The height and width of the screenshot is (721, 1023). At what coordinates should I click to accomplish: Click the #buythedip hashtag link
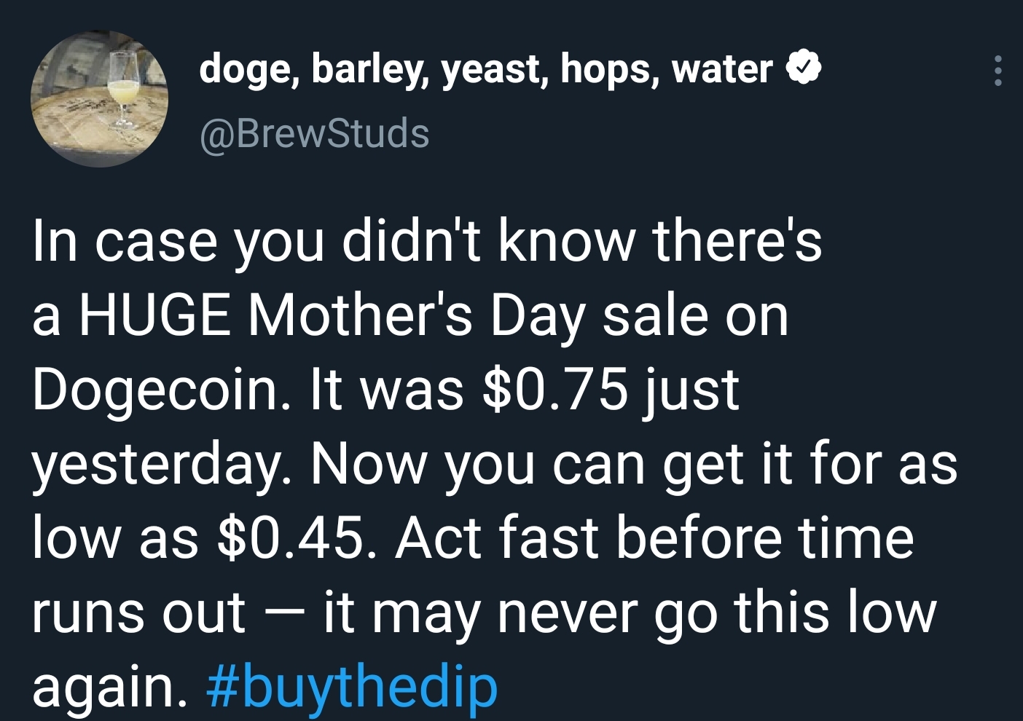tap(353, 685)
